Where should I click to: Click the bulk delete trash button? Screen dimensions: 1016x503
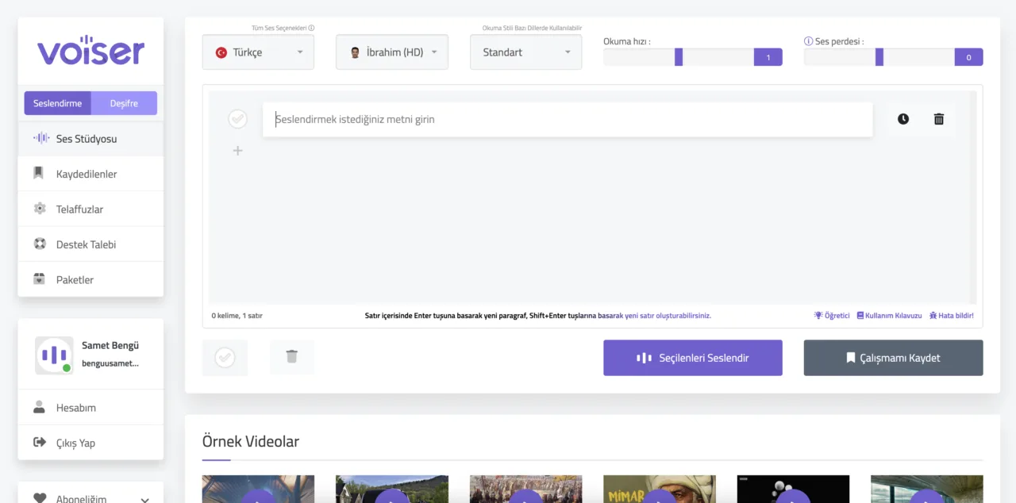click(x=292, y=357)
